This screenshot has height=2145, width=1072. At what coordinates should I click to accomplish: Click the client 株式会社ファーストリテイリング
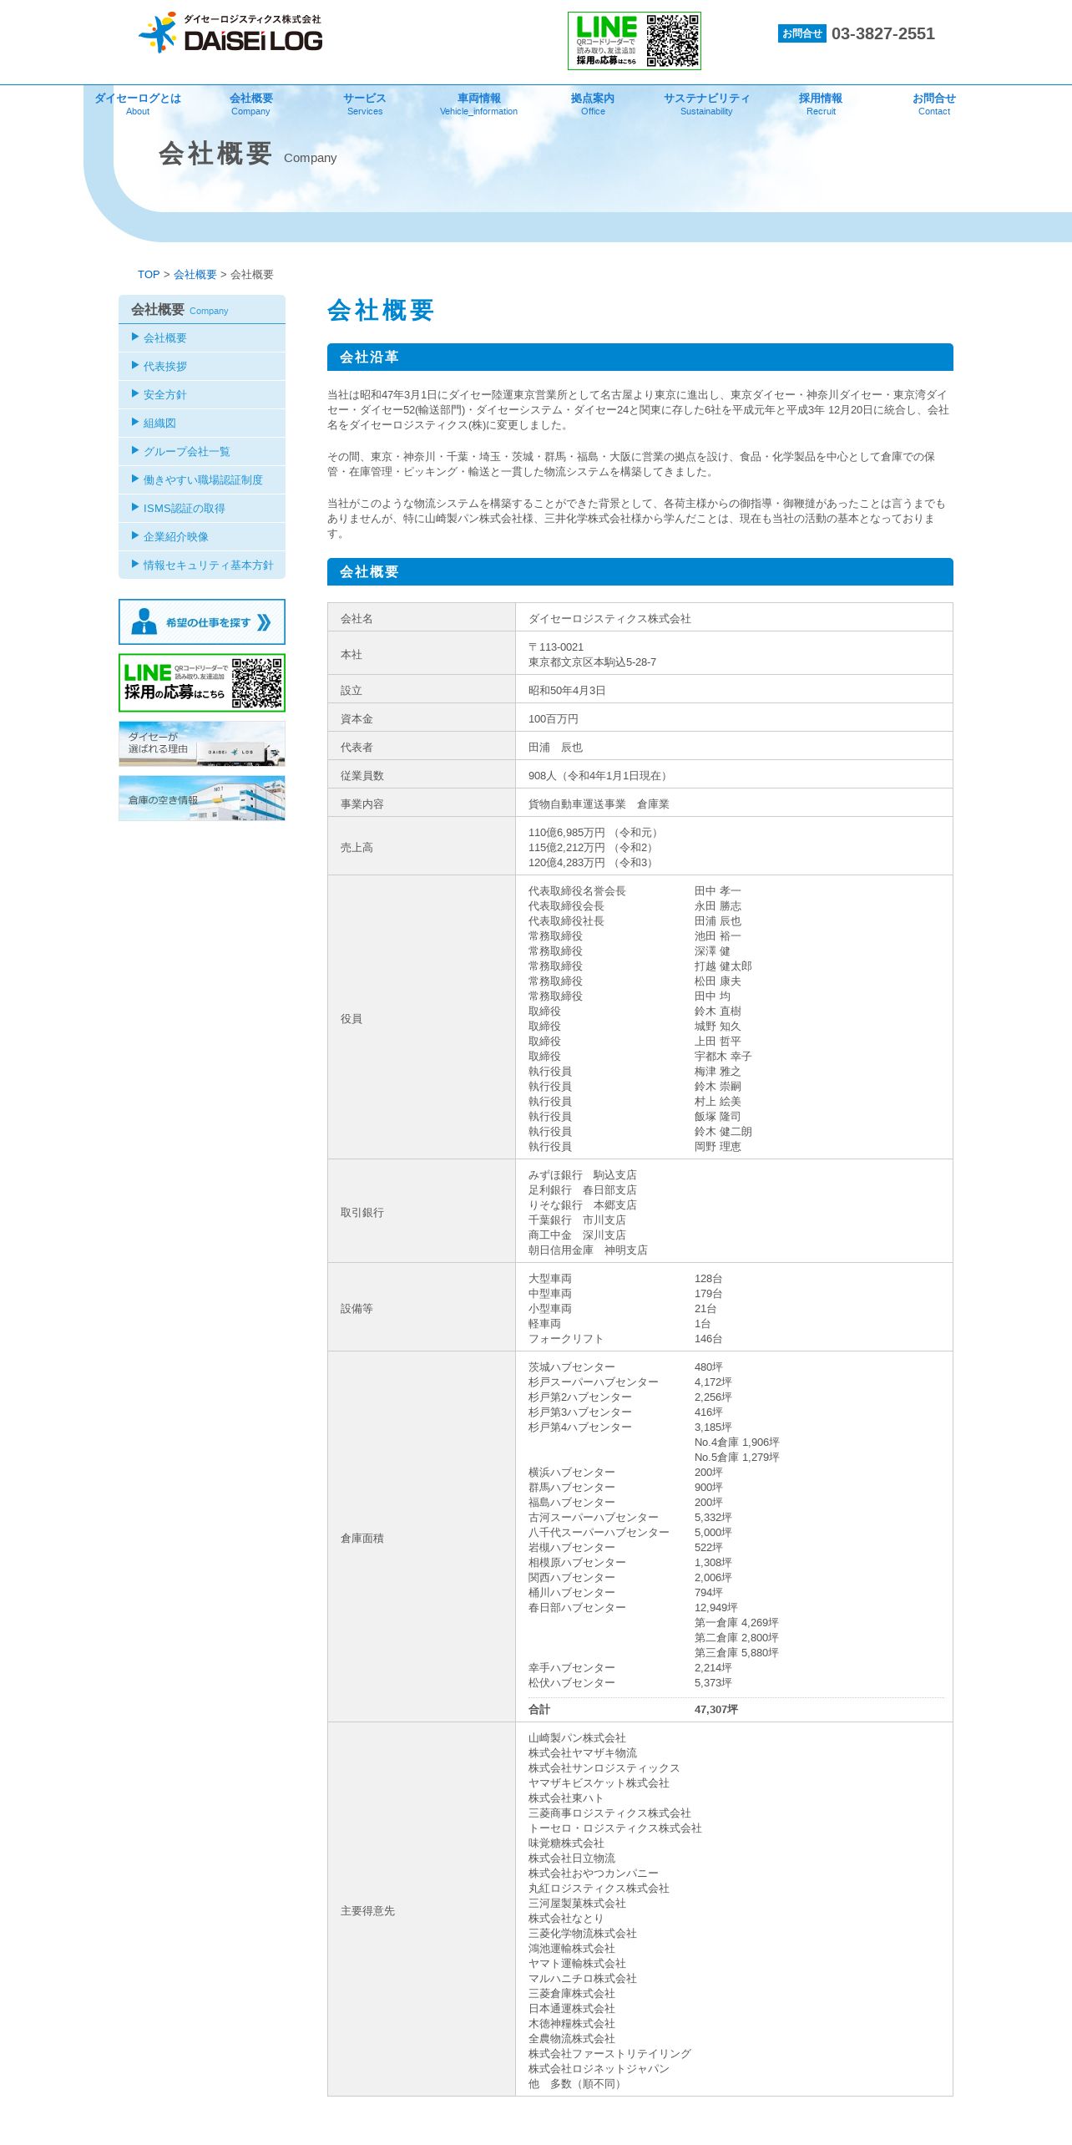609,2053
